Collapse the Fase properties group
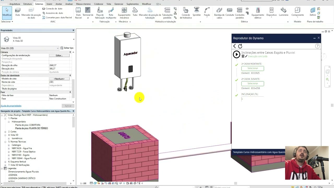 click(x=70, y=92)
